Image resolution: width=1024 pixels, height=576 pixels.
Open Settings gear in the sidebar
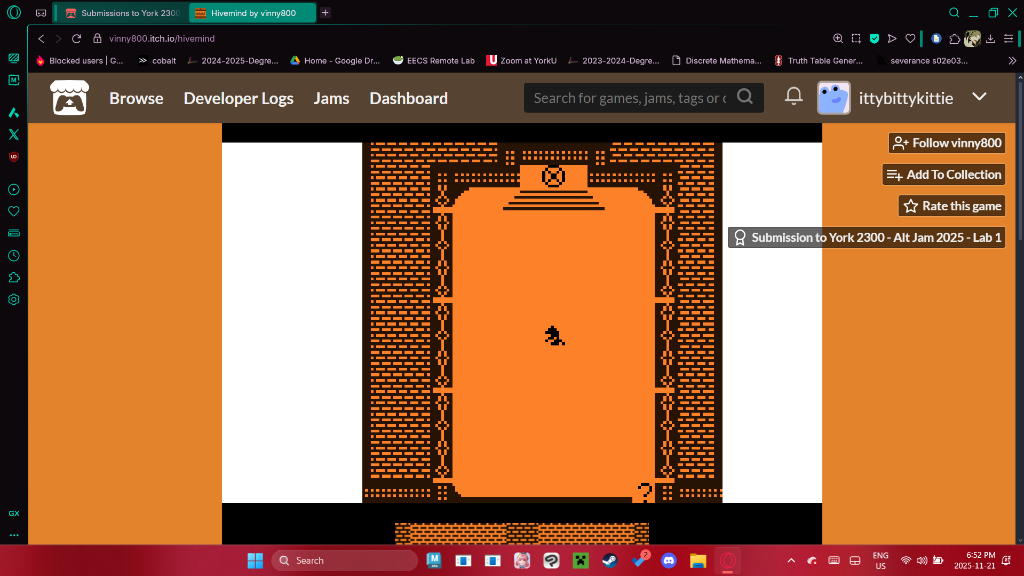click(x=14, y=299)
